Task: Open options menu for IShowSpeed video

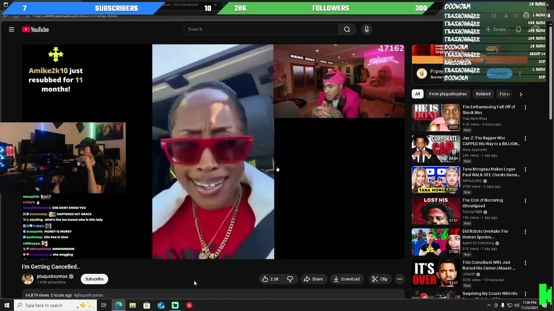Action: tap(525, 201)
